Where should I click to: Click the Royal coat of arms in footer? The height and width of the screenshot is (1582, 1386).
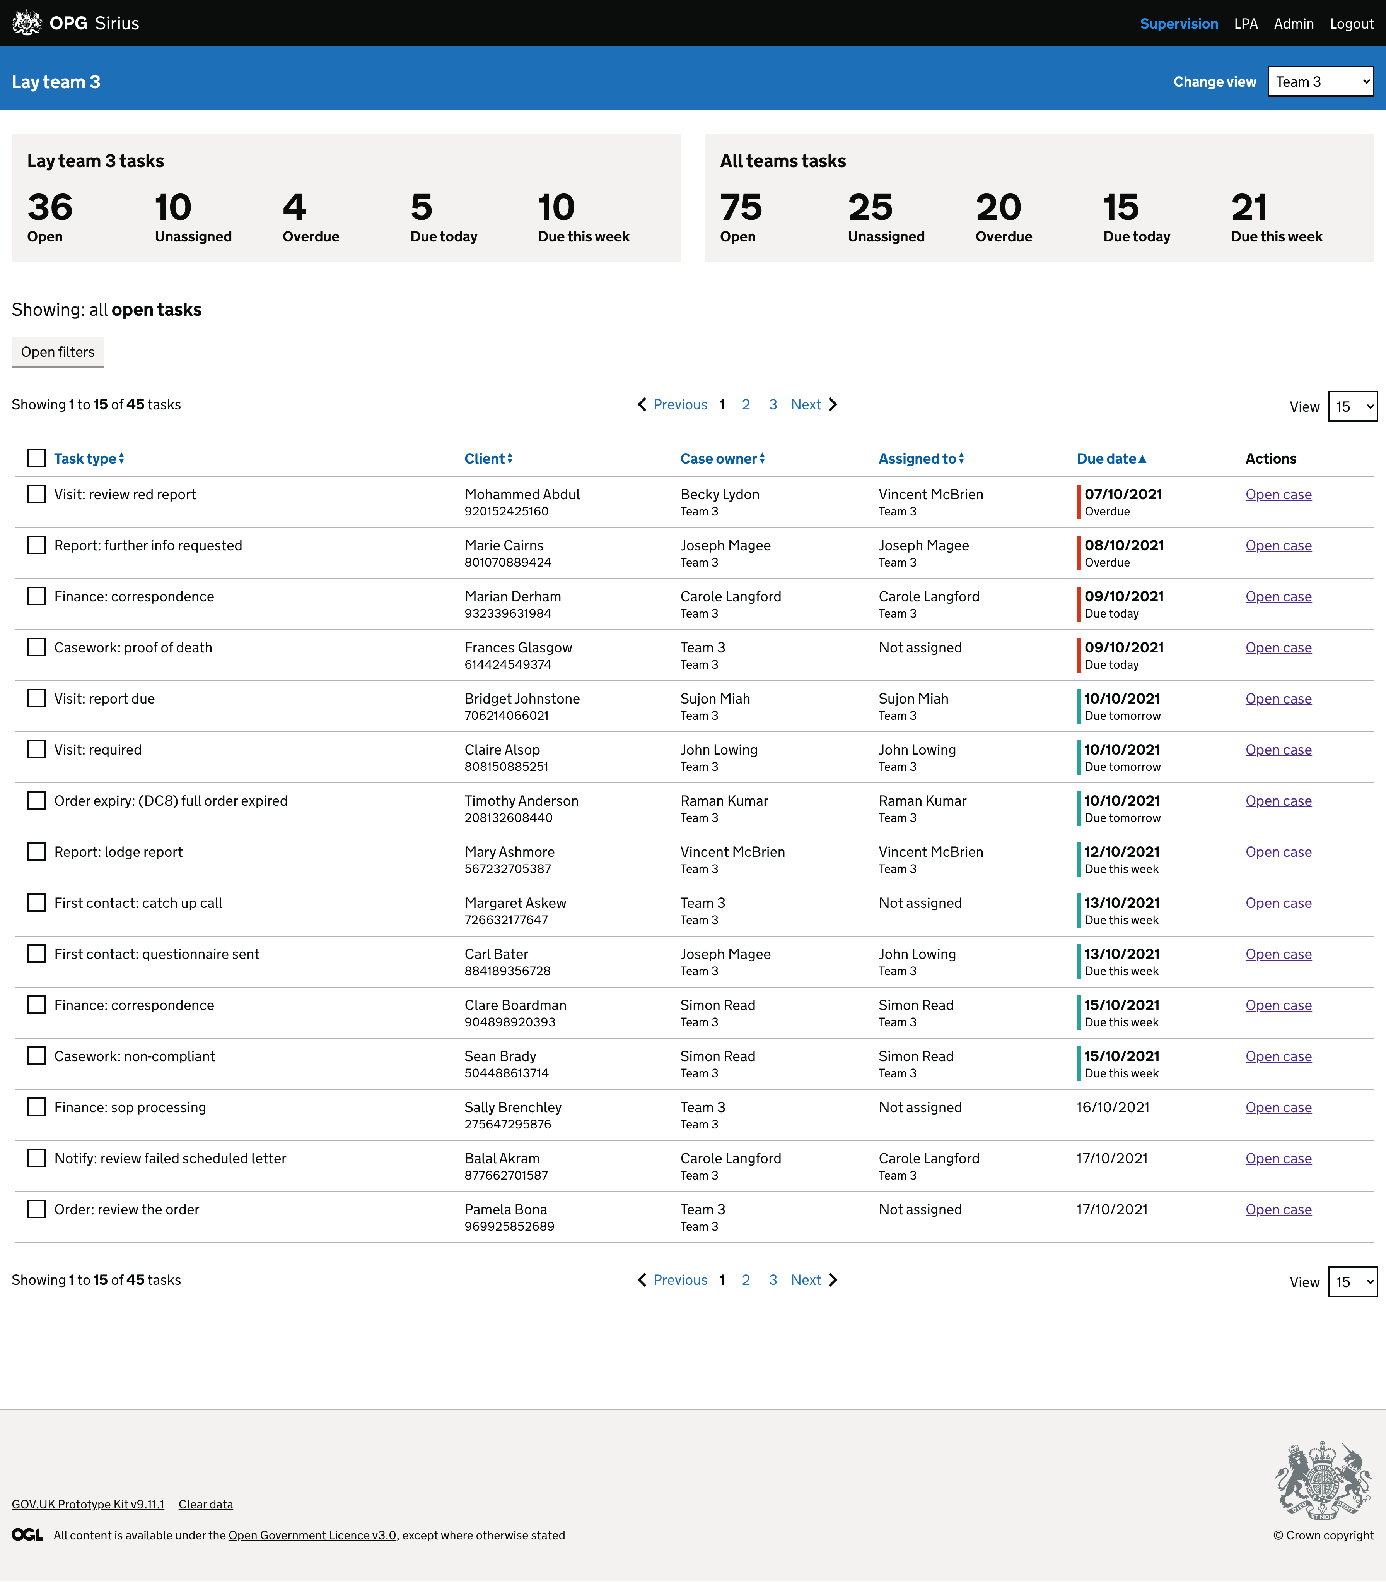(1324, 1481)
